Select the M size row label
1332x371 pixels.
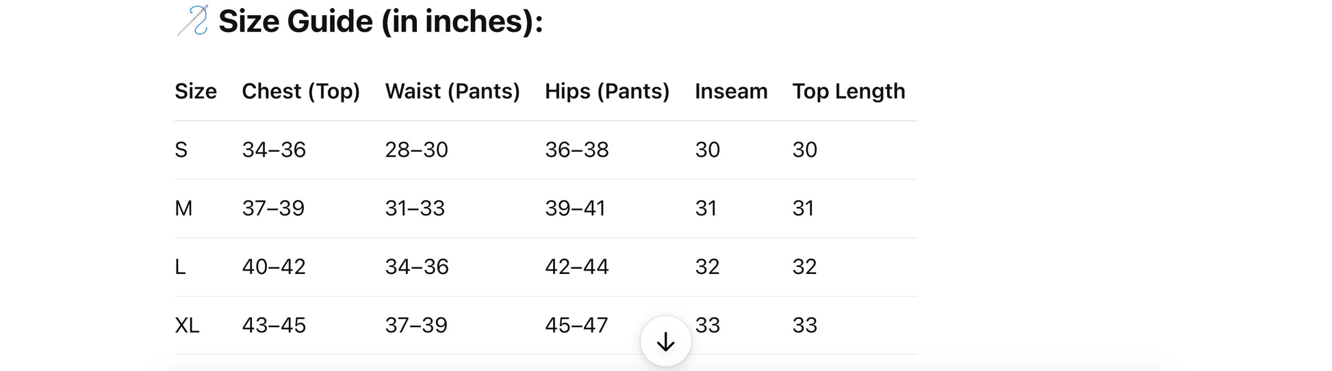183,208
